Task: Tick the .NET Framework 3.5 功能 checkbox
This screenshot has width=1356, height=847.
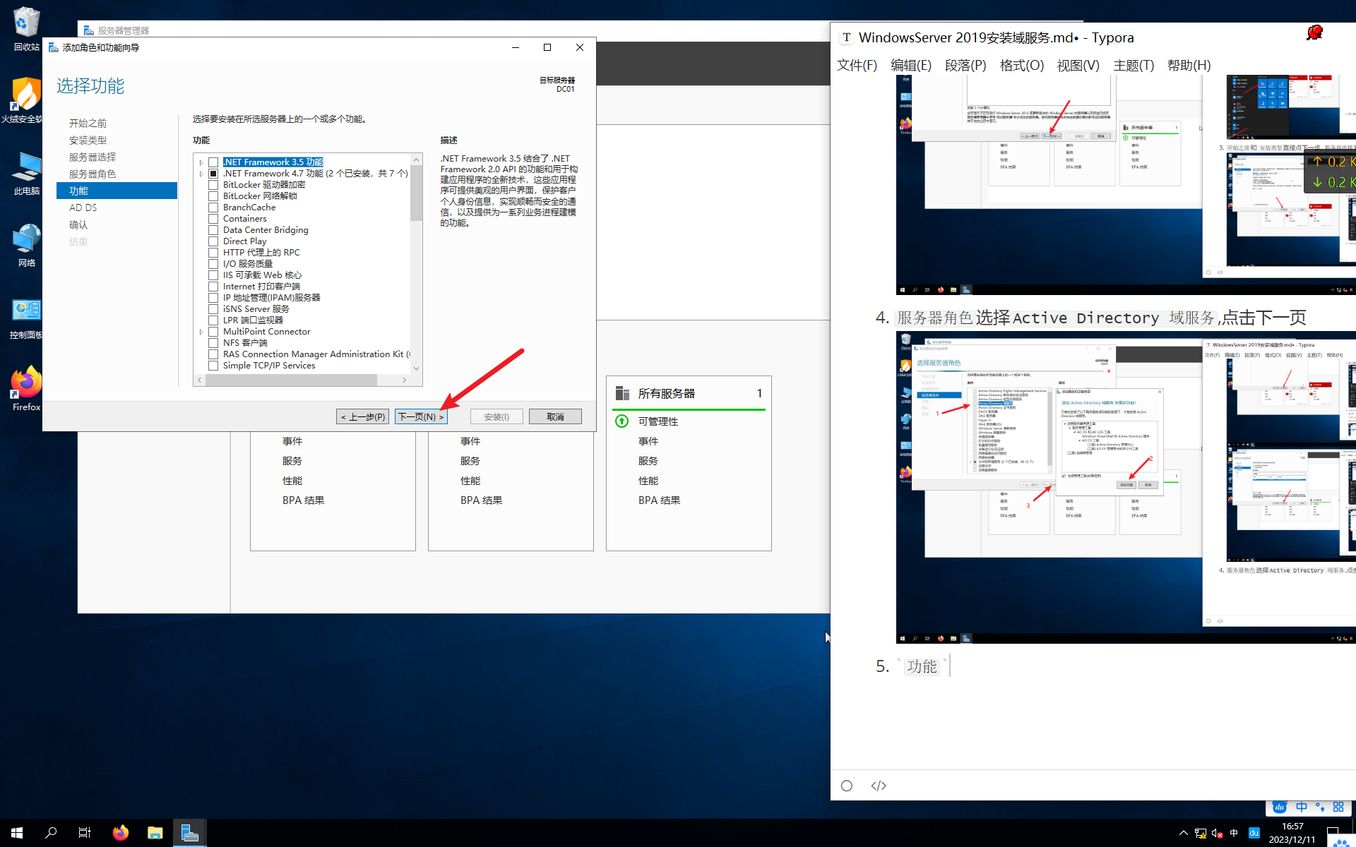Action: [x=213, y=162]
